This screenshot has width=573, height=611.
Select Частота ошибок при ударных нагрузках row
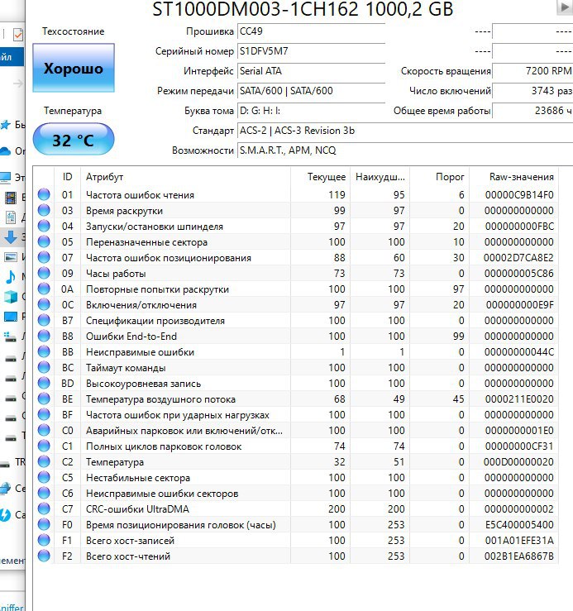(295, 414)
